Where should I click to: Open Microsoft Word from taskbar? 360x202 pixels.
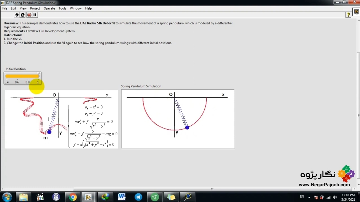121,197
